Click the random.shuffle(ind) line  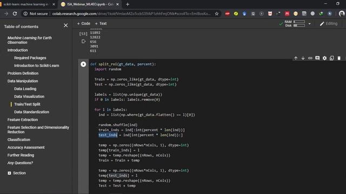(x=118, y=125)
